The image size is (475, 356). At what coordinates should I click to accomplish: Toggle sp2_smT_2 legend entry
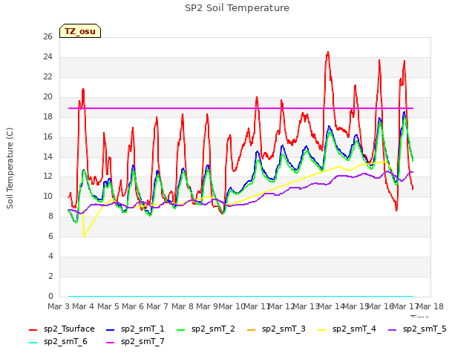click(206, 329)
